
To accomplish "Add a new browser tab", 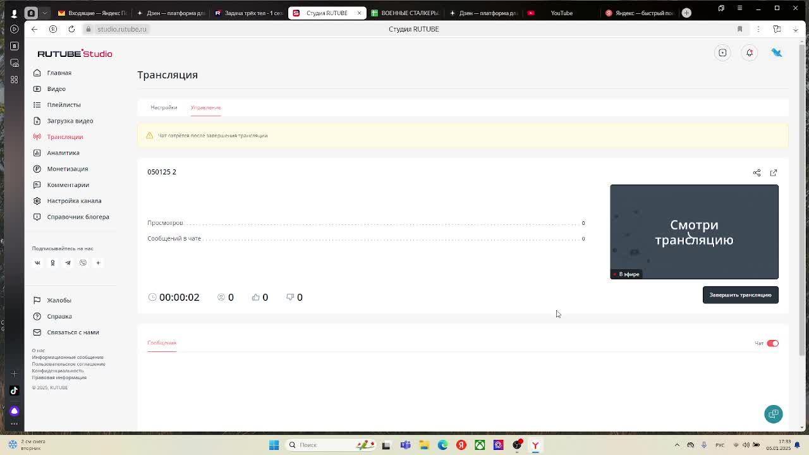I will [686, 13].
